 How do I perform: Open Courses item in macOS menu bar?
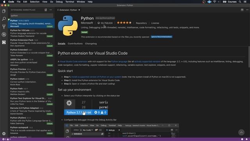[232, 2]
